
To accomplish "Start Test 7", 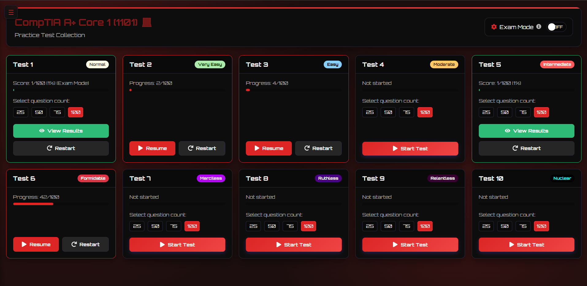I will [177, 245].
